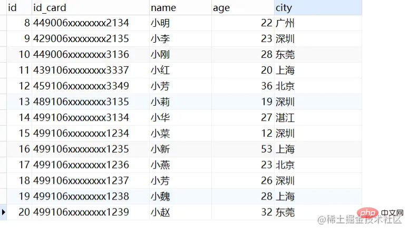Click city cell 东莞 for 小刚

(318, 54)
